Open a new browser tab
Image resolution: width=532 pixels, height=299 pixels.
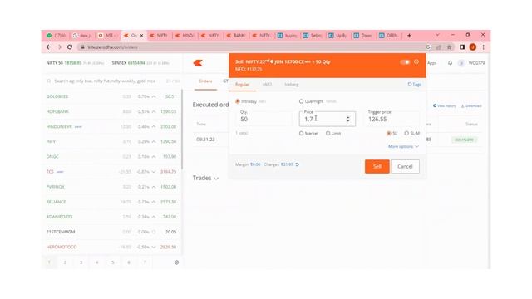[x=409, y=35]
